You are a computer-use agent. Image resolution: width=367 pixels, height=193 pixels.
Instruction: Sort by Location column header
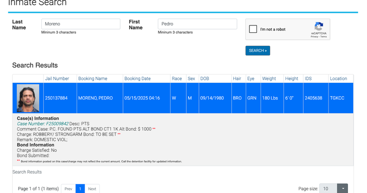339,79
